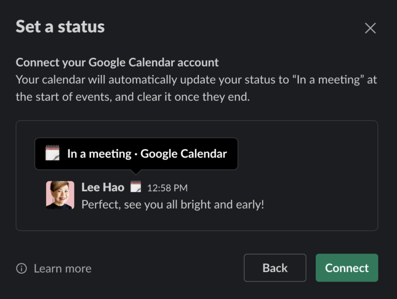Click the 'Set a status' dialog title
The image size is (397, 299).
tap(60, 26)
